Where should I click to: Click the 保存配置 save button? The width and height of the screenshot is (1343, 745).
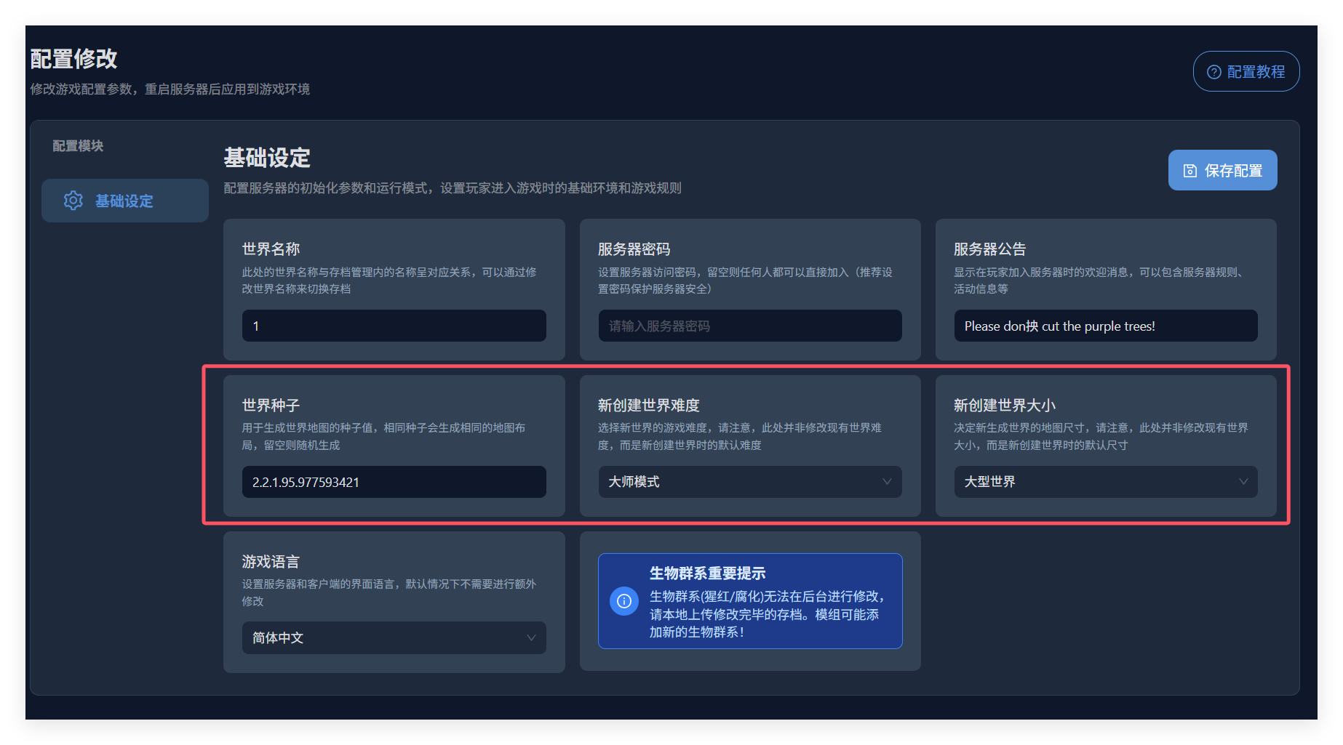(1222, 169)
